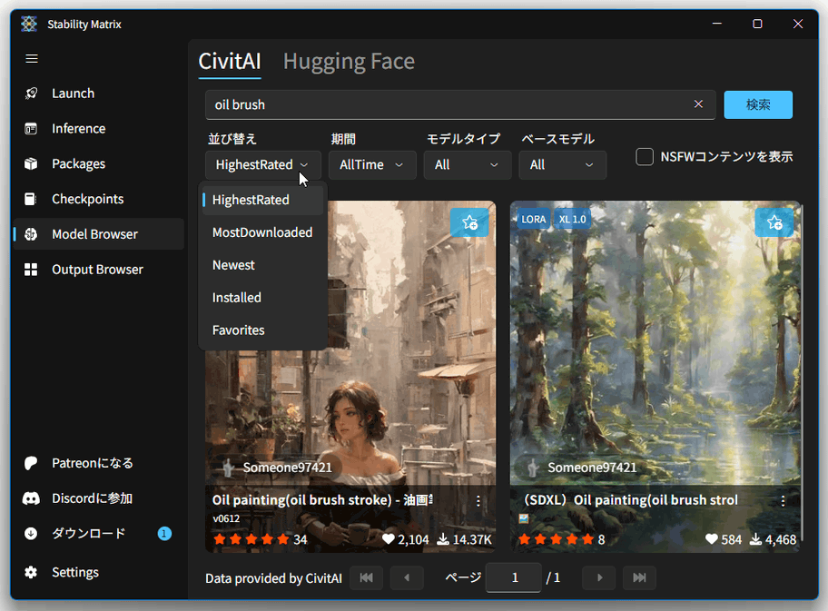The height and width of the screenshot is (611, 828).
Task: Click the heart icon showing 584 likes
Action: click(711, 539)
